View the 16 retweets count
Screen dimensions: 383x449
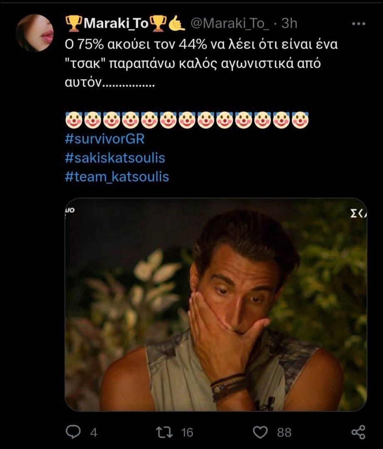187,432
